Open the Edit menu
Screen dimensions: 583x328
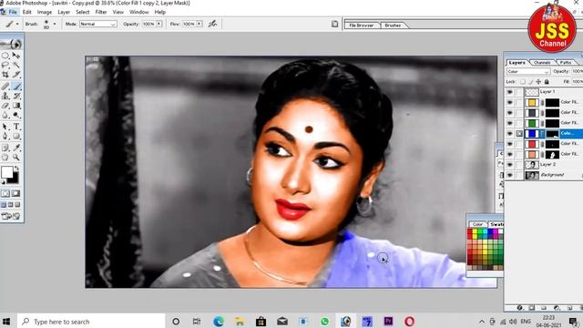[x=26, y=12]
